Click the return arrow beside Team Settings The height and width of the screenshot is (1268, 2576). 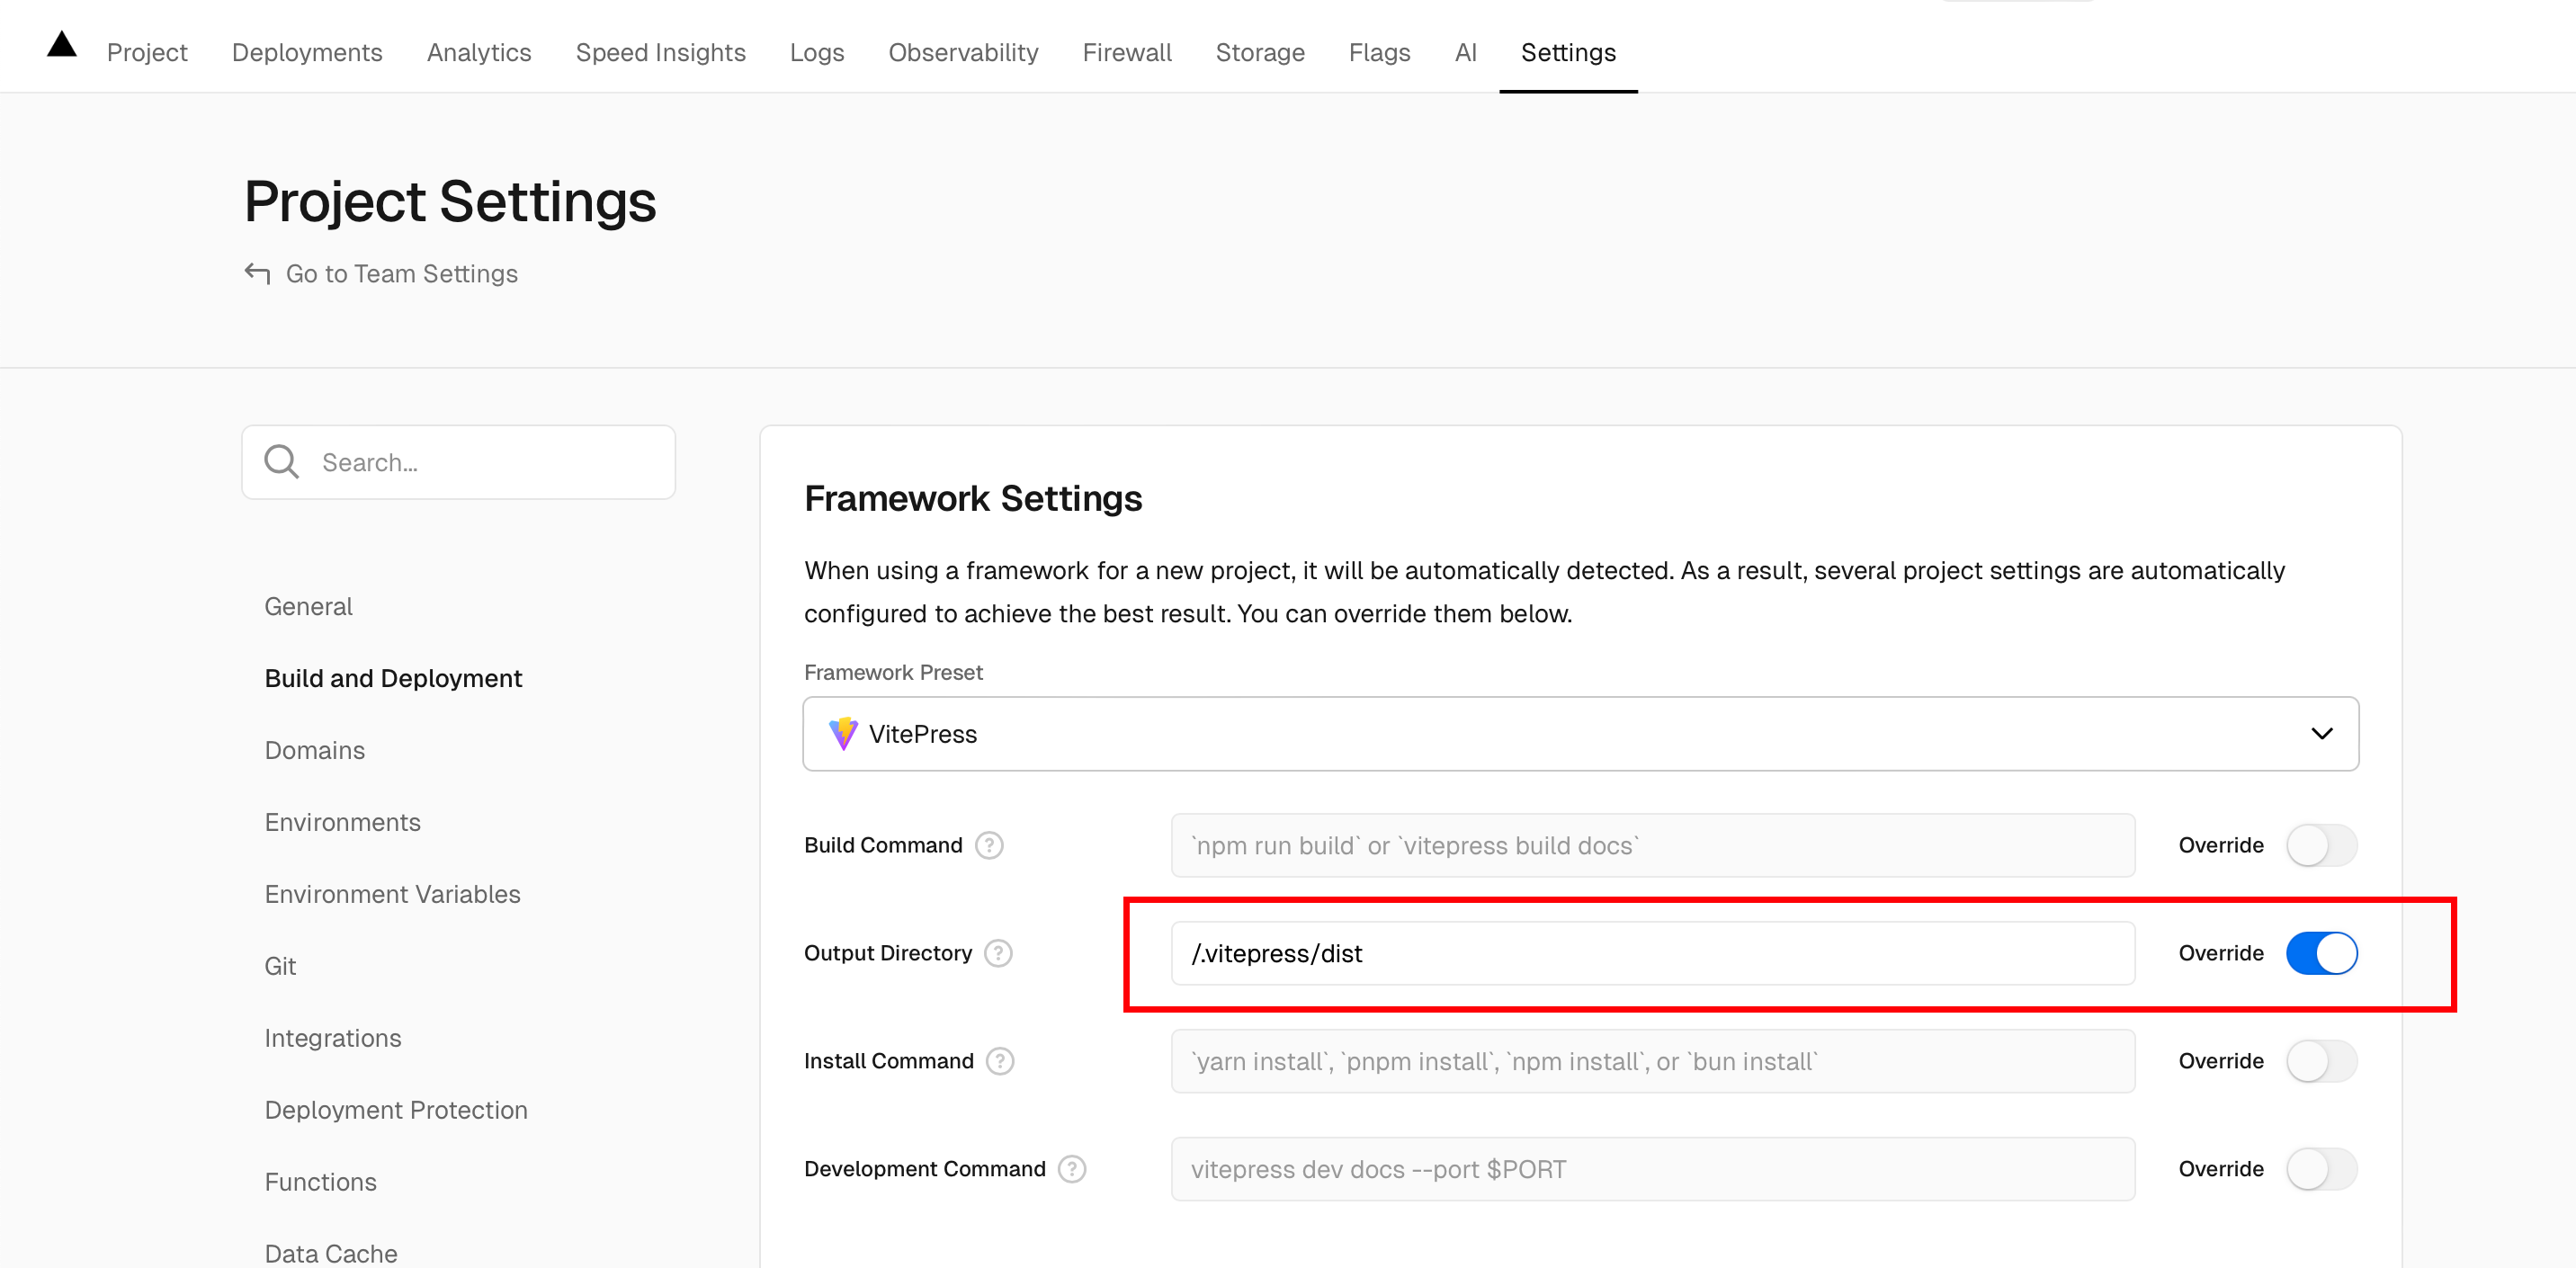click(x=257, y=273)
